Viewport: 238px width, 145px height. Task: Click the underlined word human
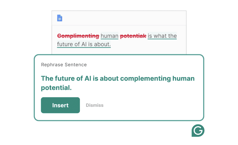pos(109,36)
